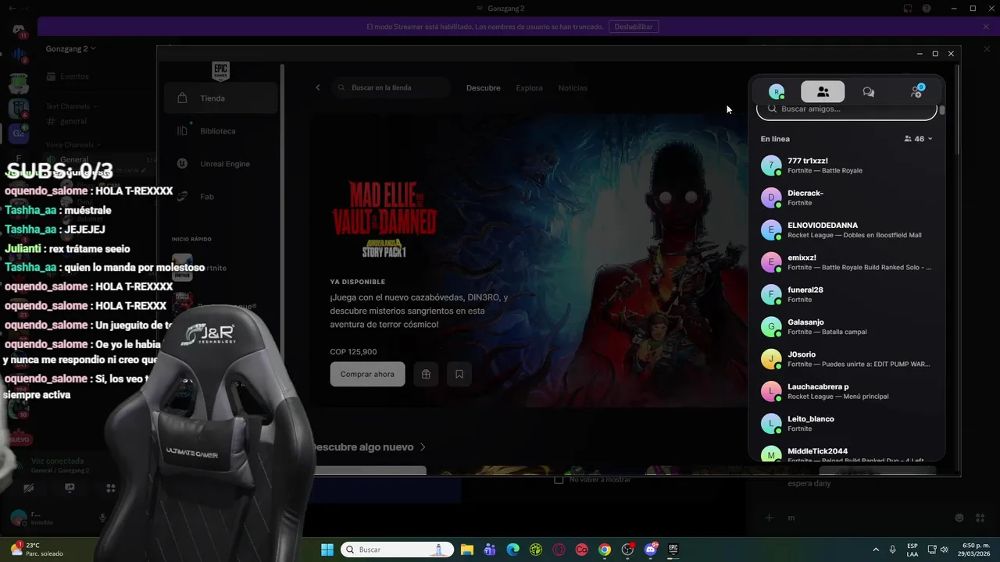This screenshot has width=1000, height=562.
Task: Open File Explorer from taskbar
Action: tap(467, 550)
